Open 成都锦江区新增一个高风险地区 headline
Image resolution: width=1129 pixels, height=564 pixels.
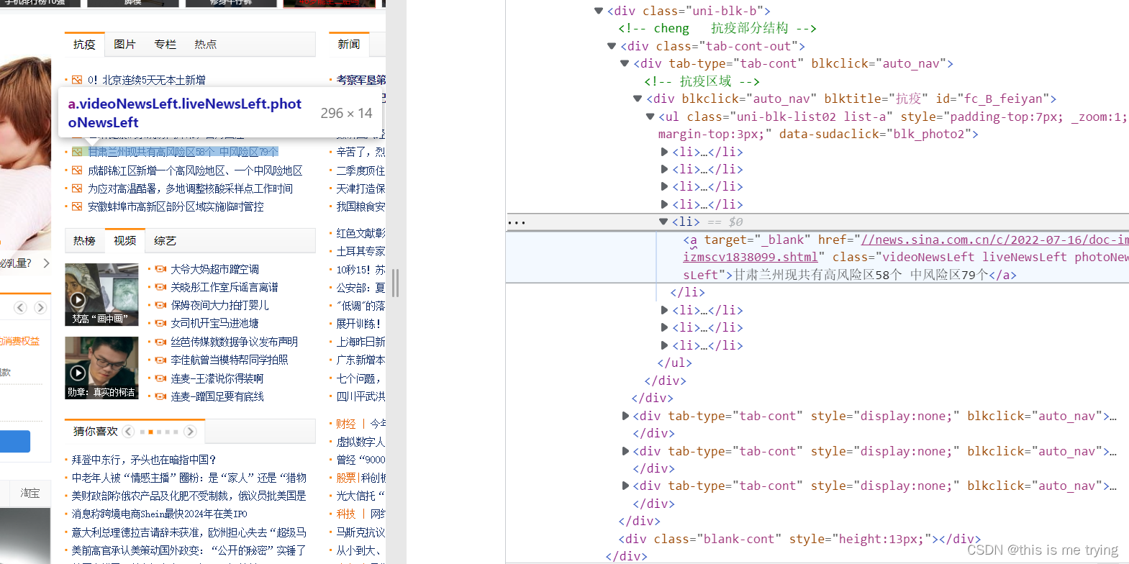(195, 170)
